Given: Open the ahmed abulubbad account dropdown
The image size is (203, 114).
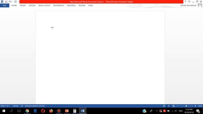Looking at the screenshot, I should point(189,5).
